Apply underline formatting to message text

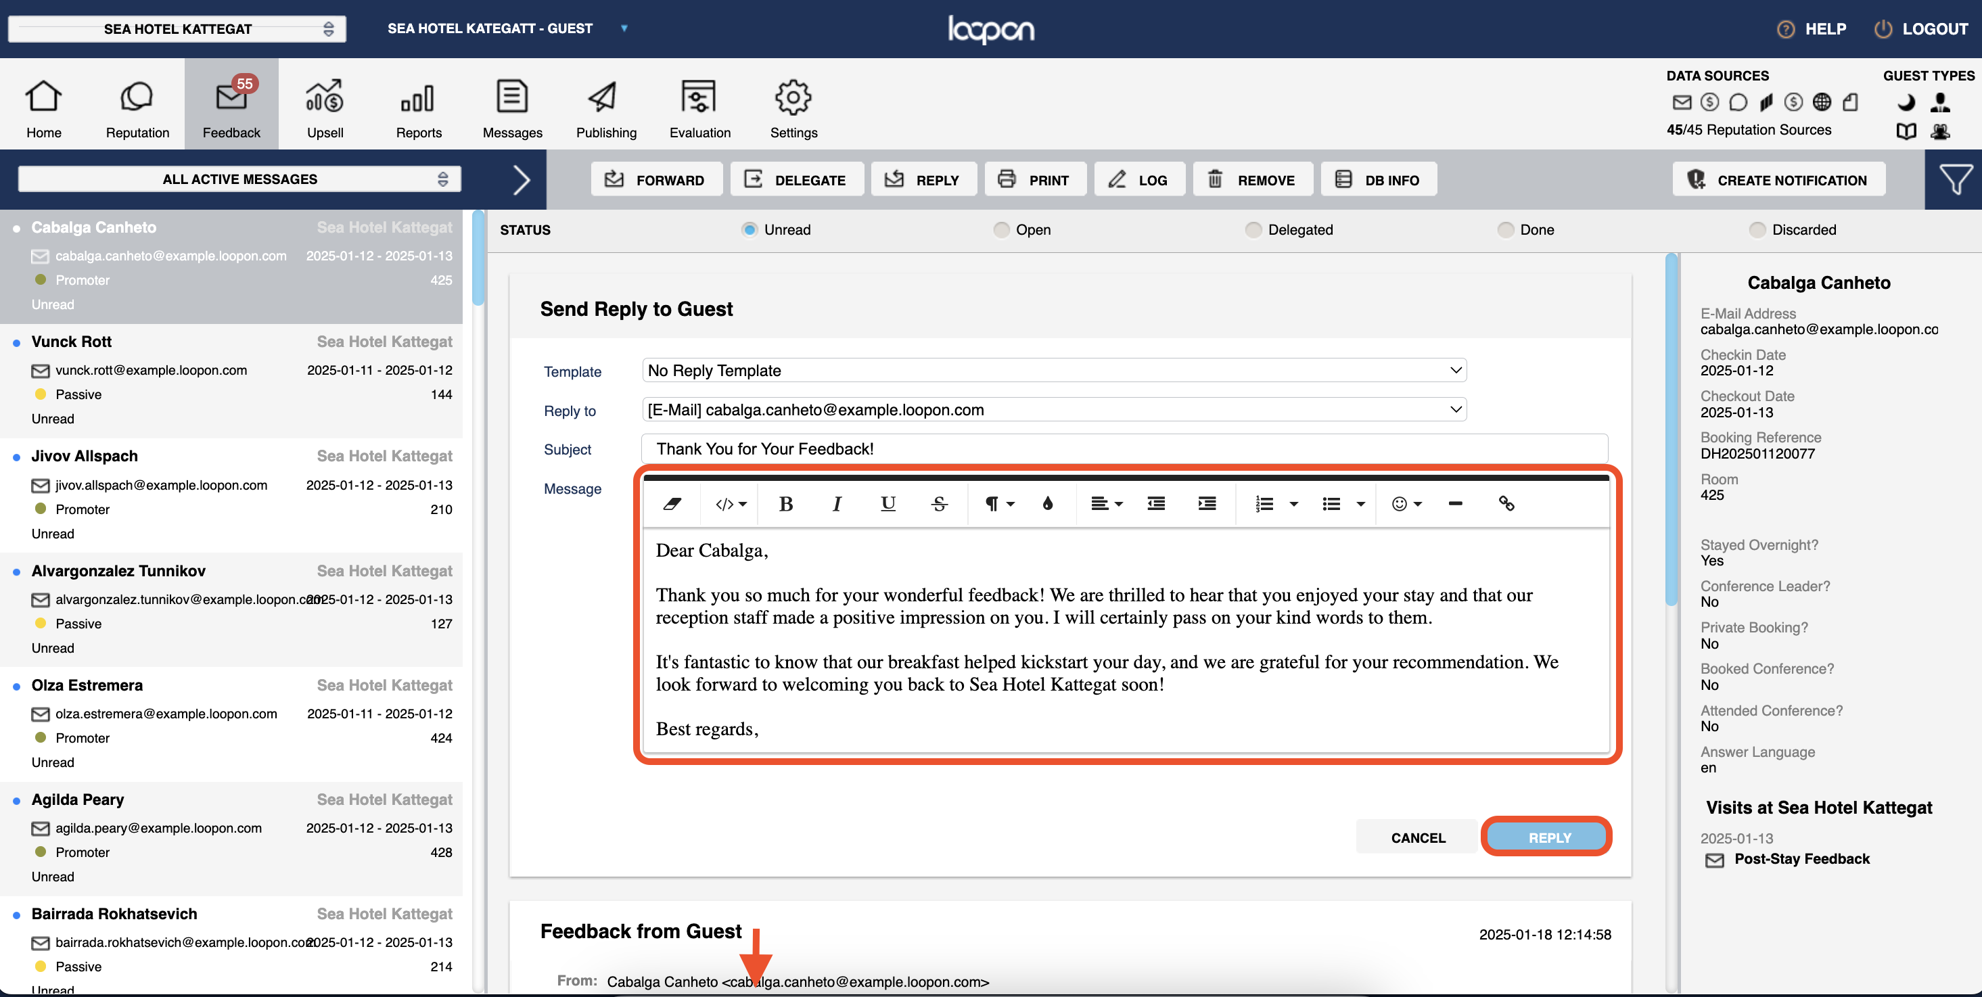[888, 504]
